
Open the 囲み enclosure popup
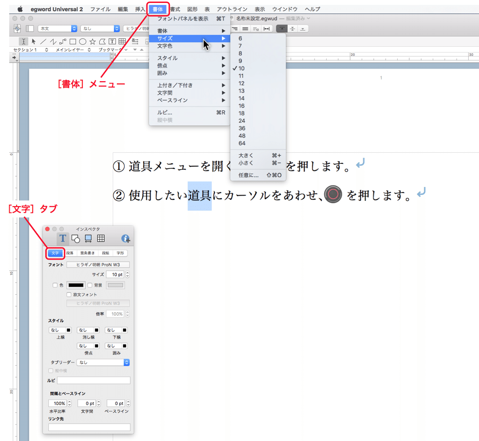pos(116,346)
